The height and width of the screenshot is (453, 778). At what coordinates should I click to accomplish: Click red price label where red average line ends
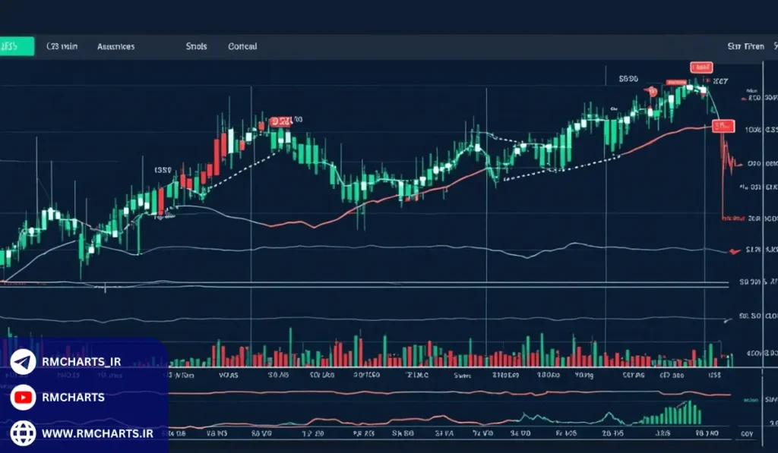point(724,126)
